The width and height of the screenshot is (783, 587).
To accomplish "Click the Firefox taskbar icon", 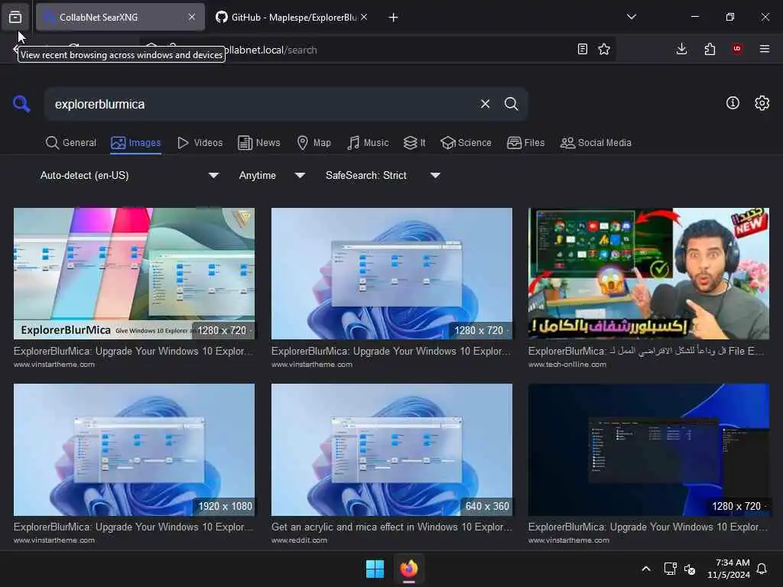I will [408, 569].
